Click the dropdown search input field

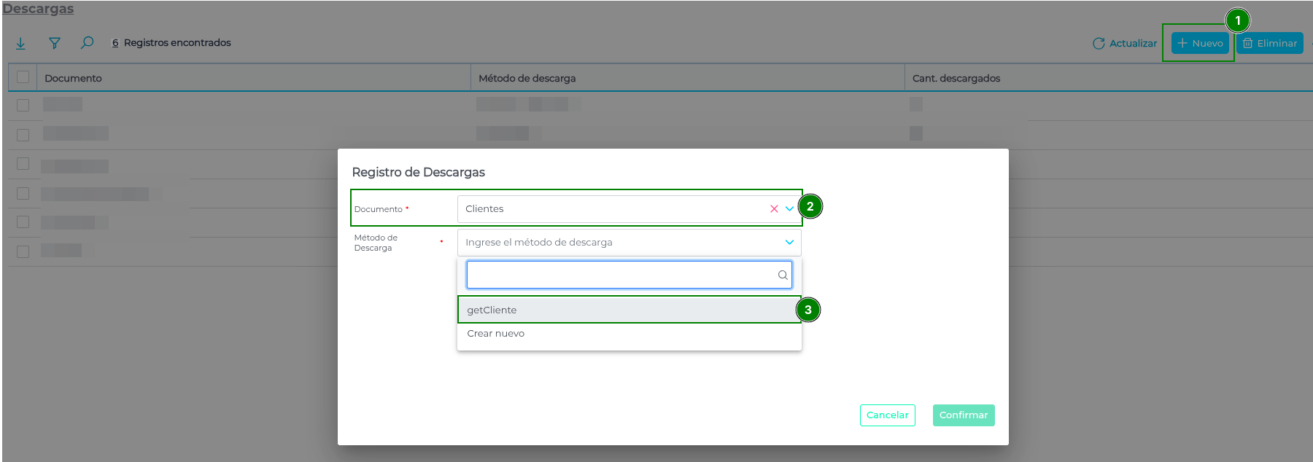pyautogui.click(x=621, y=275)
